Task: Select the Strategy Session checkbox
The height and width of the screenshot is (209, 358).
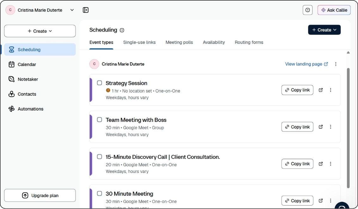Action: [x=99, y=83]
